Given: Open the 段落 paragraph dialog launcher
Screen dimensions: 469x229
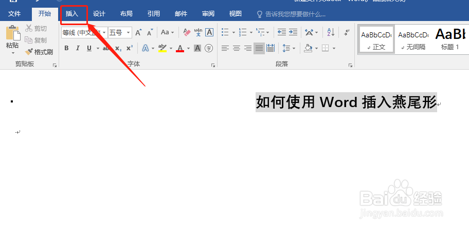Looking at the screenshot, I should [350, 65].
